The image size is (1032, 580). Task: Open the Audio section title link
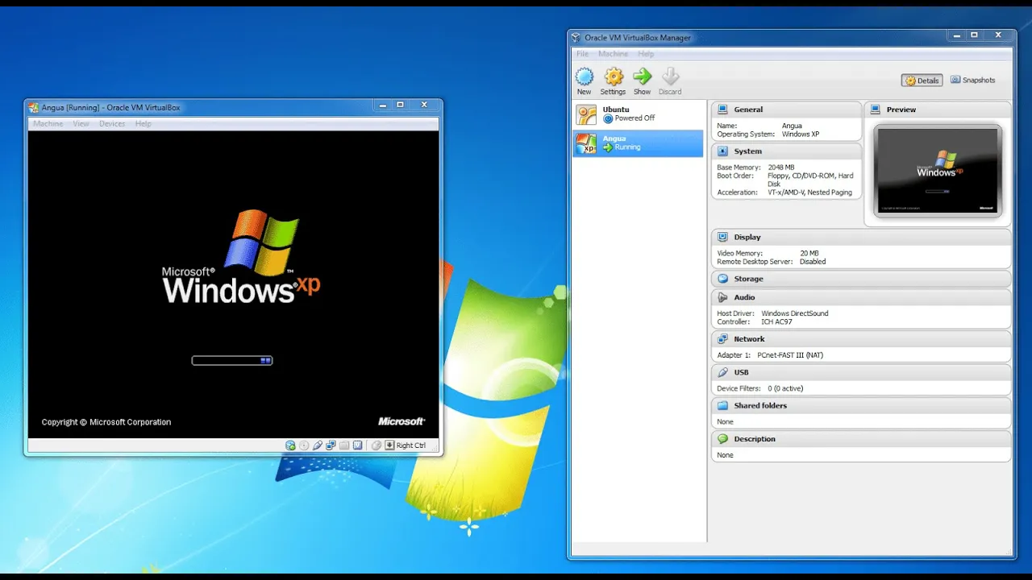click(744, 297)
